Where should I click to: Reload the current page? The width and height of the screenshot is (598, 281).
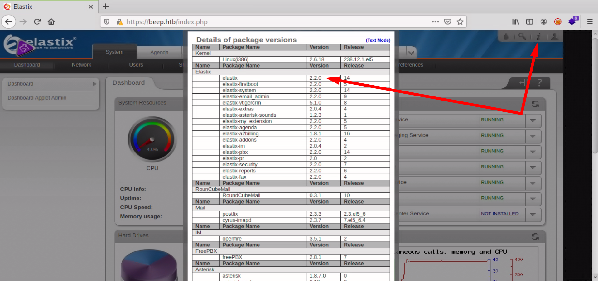click(37, 22)
